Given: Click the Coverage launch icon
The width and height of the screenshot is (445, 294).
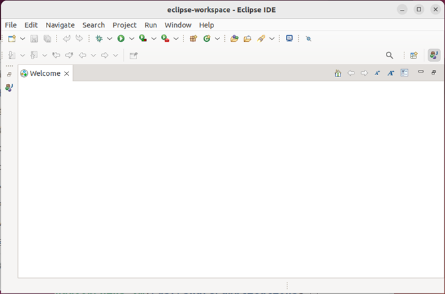Looking at the screenshot, I should click(x=143, y=39).
